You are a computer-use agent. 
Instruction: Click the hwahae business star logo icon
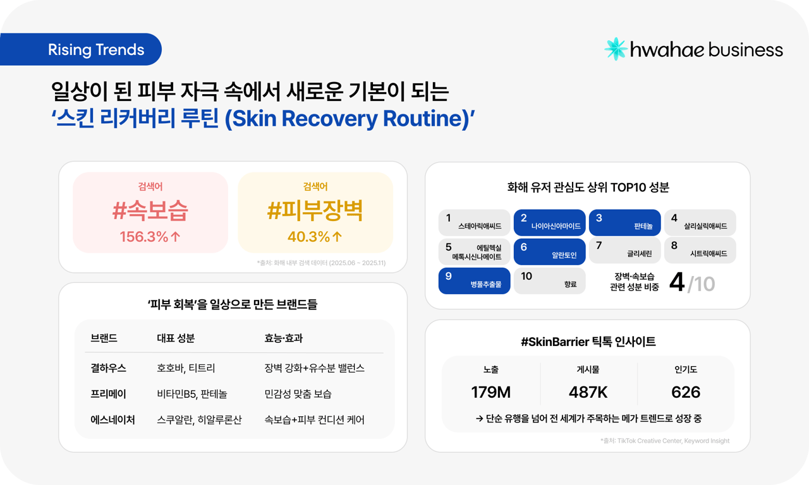pos(616,49)
